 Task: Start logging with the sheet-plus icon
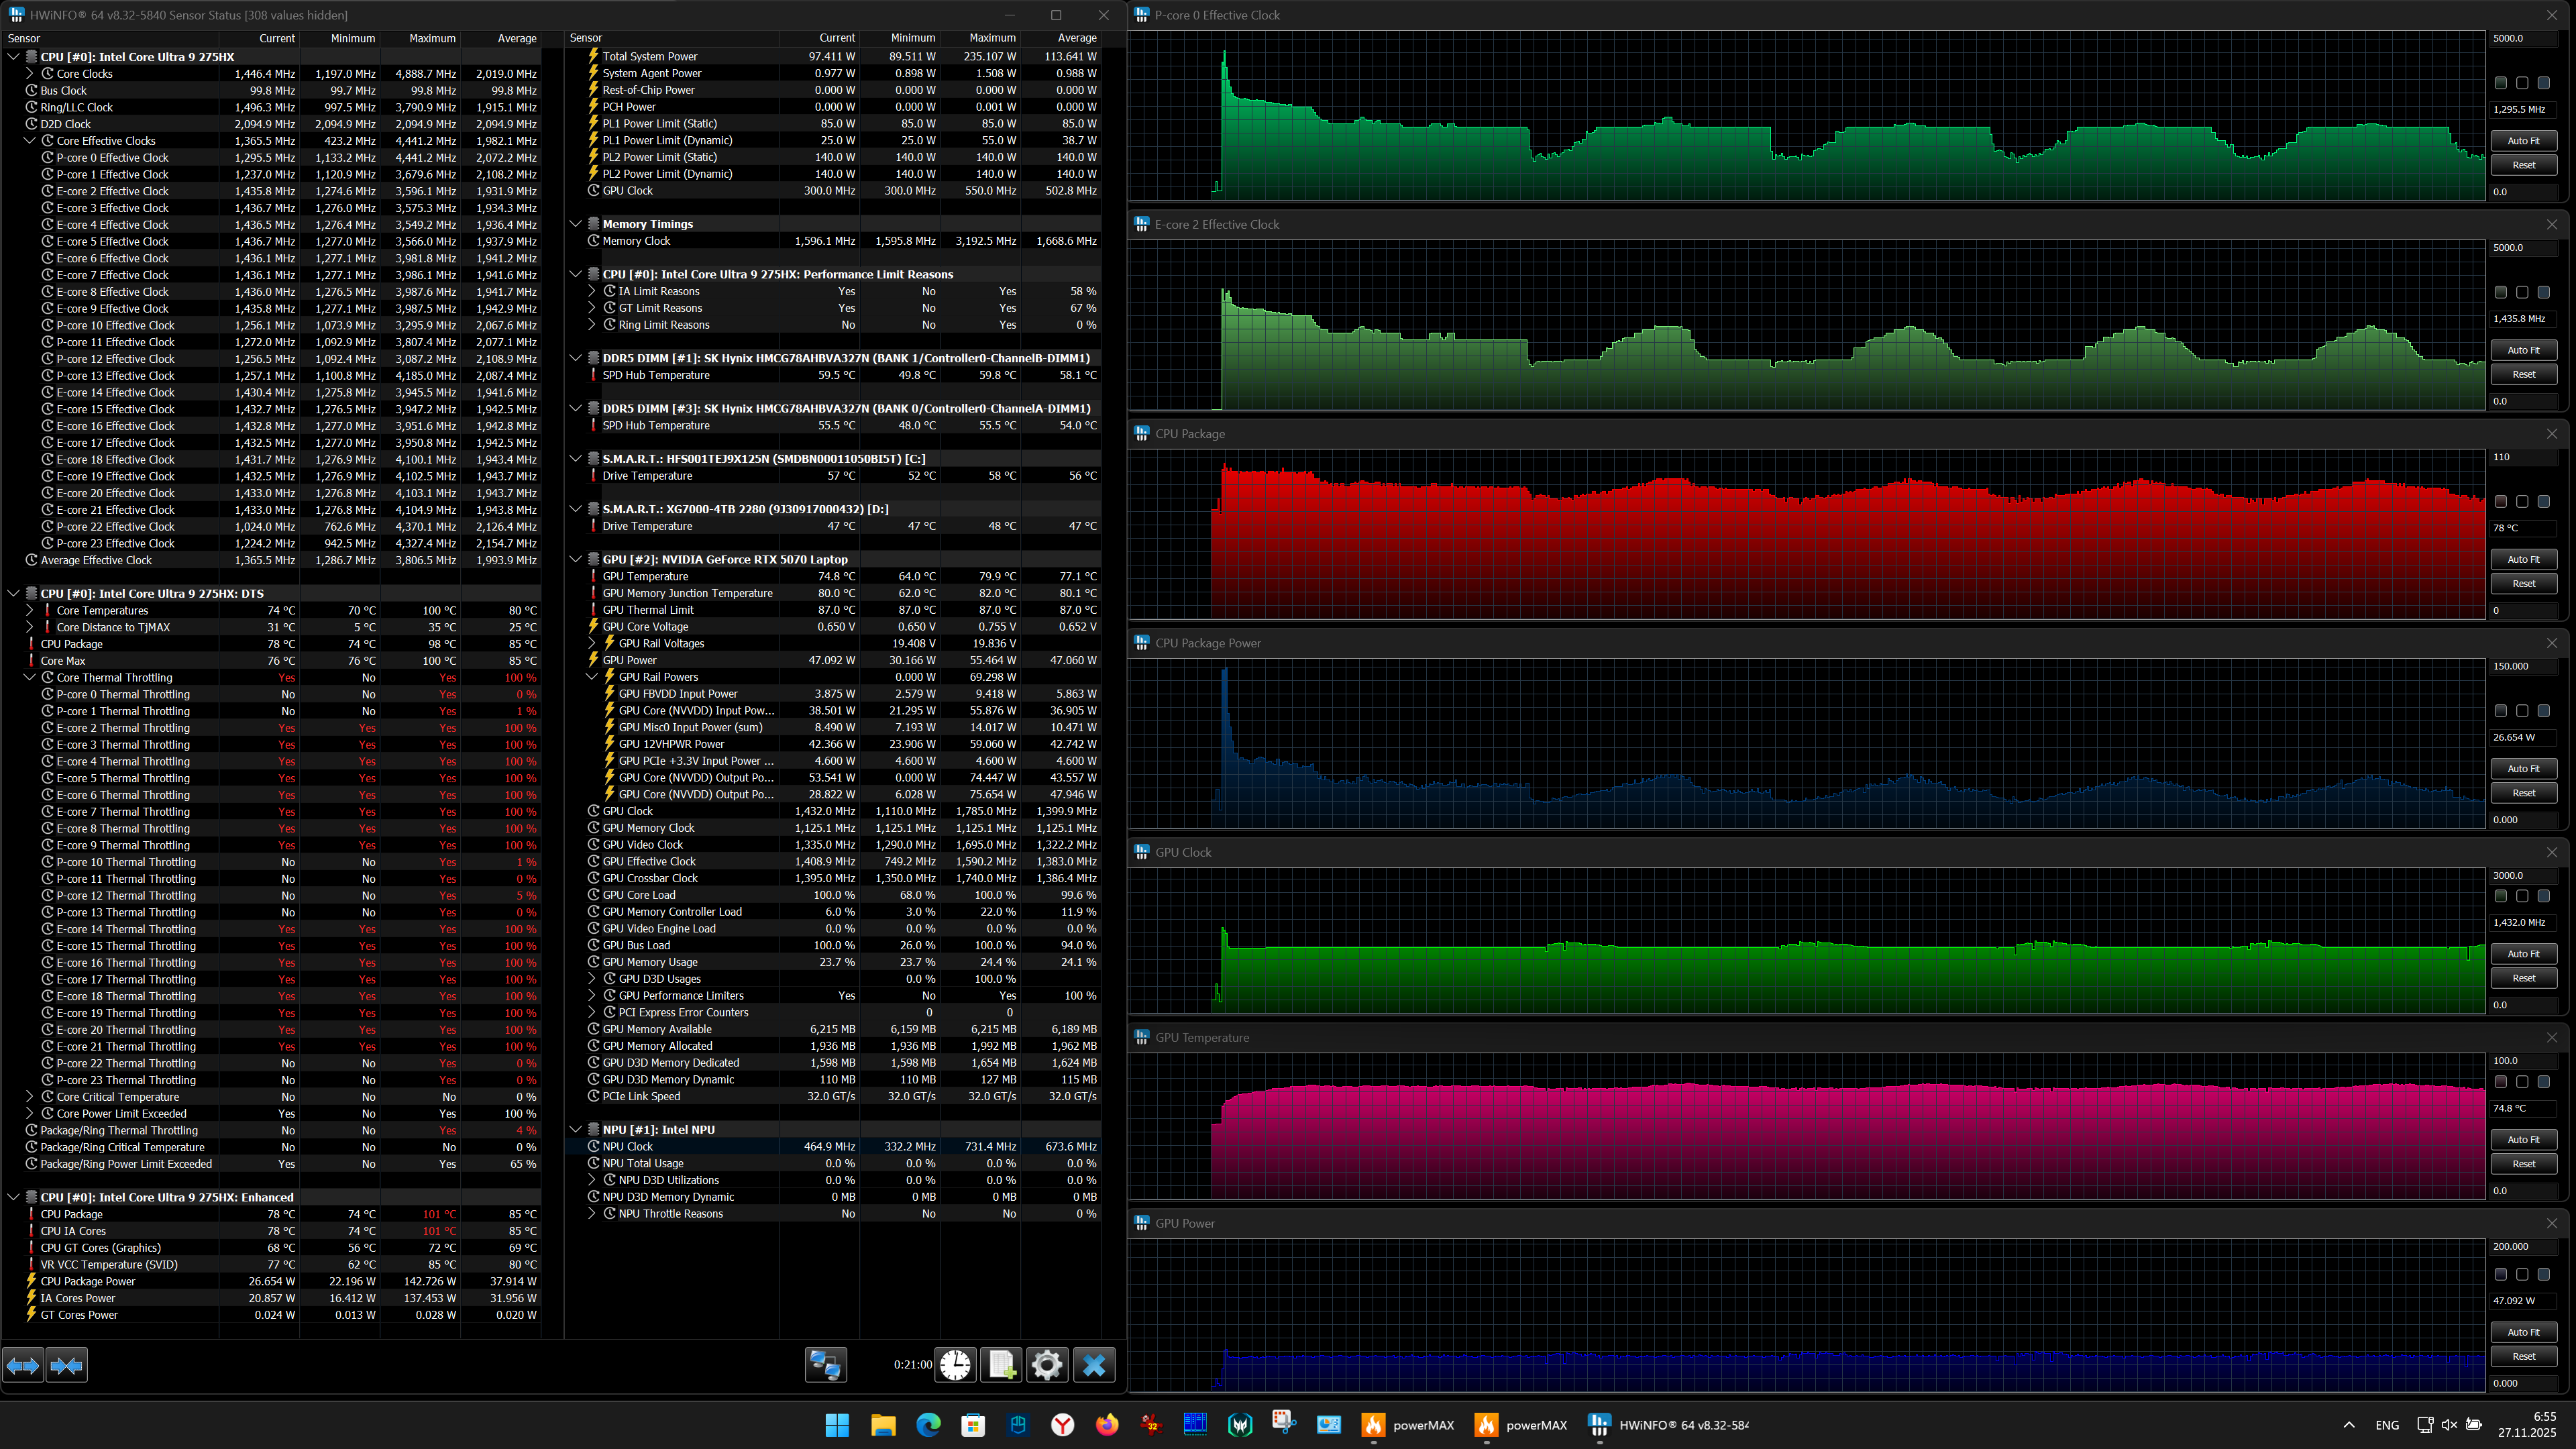(1001, 1365)
